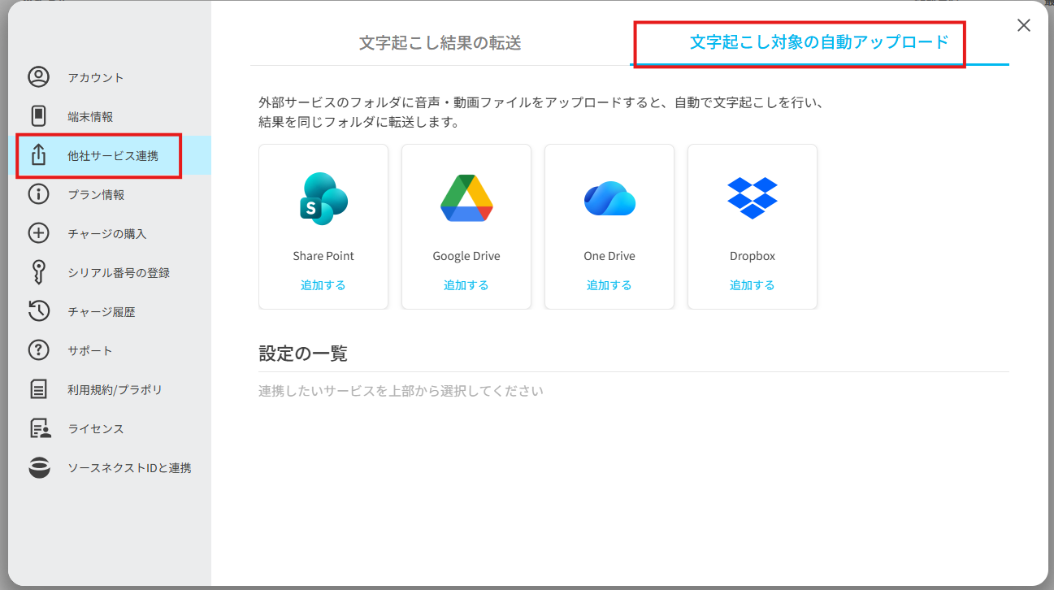Close the settings dialog with X
1054x590 pixels.
1024,25
